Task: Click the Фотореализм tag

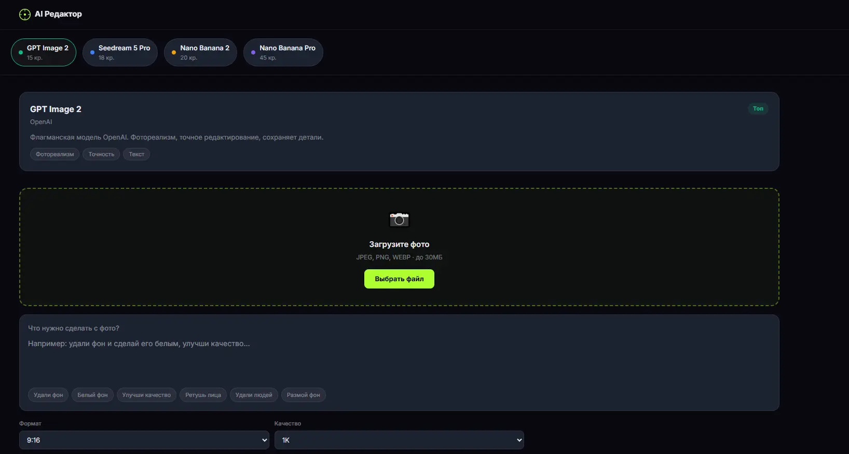Action: click(54, 154)
